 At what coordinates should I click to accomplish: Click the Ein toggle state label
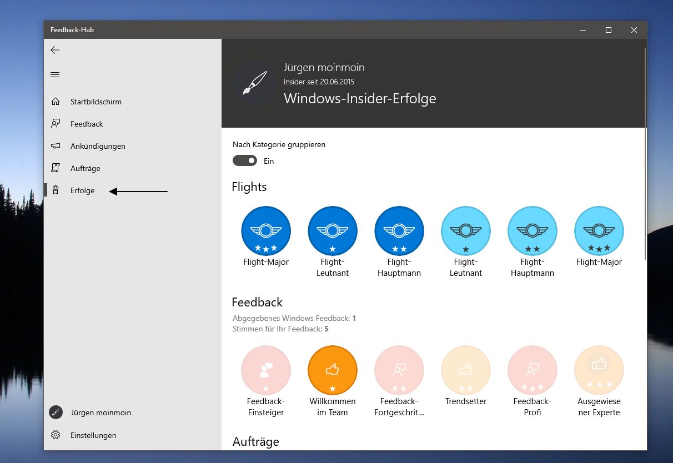[269, 162]
